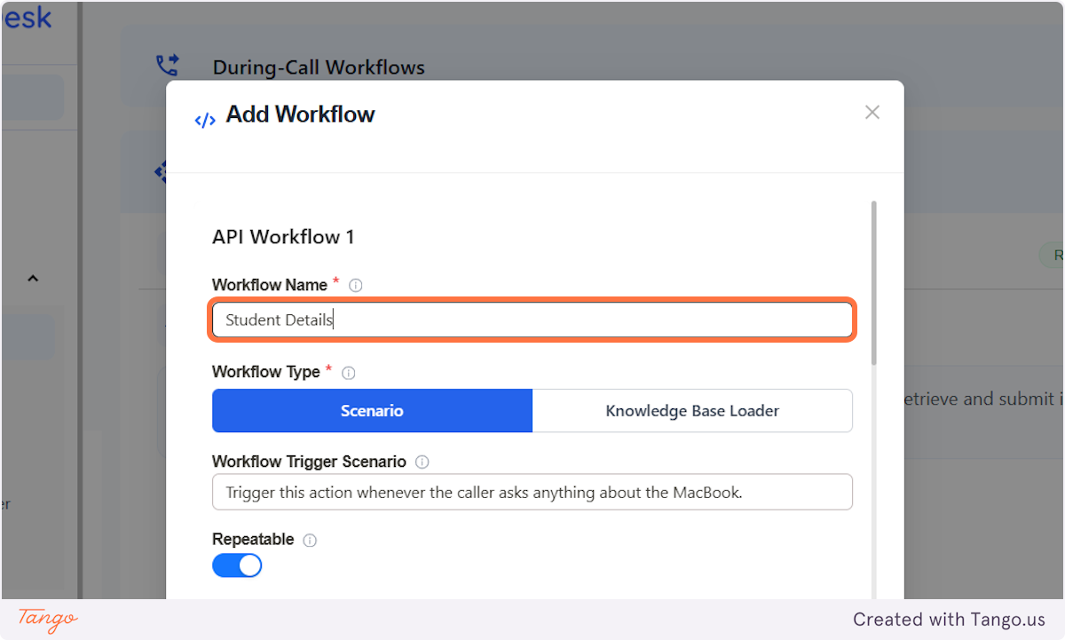The height and width of the screenshot is (640, 1065).
Task: Click the Workflow Trigger Scenario field
Action: [532, 492]
